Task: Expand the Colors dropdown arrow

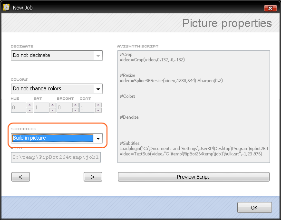Action: pos(98,89)
